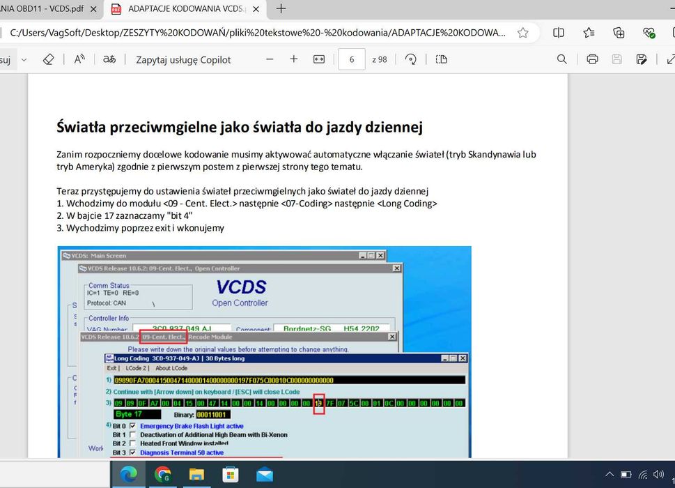Expand the drawing tool dropdown arrow

point(24,60)
